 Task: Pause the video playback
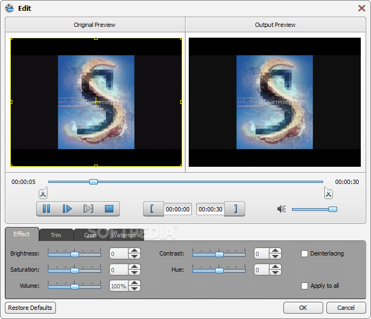click(x=47, y=209)
